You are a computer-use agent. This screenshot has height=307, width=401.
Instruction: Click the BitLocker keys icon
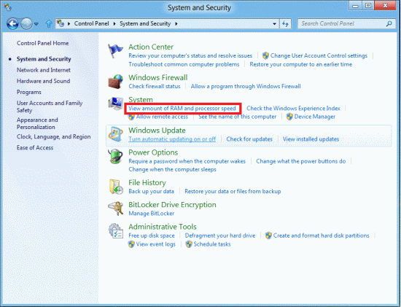[x=115, y=209]
